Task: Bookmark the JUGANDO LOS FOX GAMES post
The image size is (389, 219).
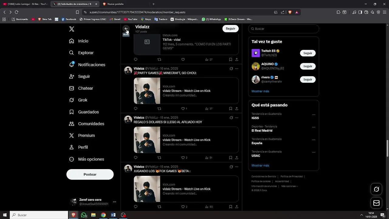Action: 230,207
